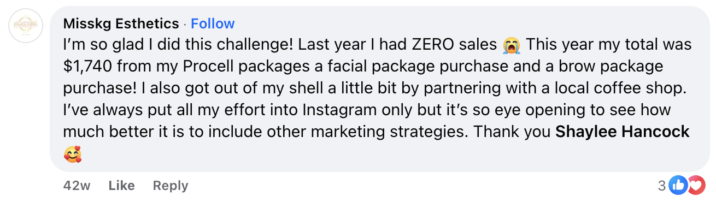Open the 42w comment timestamp

(x=77, y=186)
